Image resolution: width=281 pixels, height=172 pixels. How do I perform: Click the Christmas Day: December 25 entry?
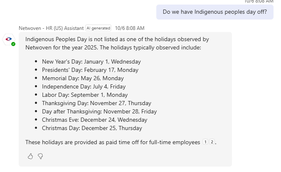tap(92, 128)
